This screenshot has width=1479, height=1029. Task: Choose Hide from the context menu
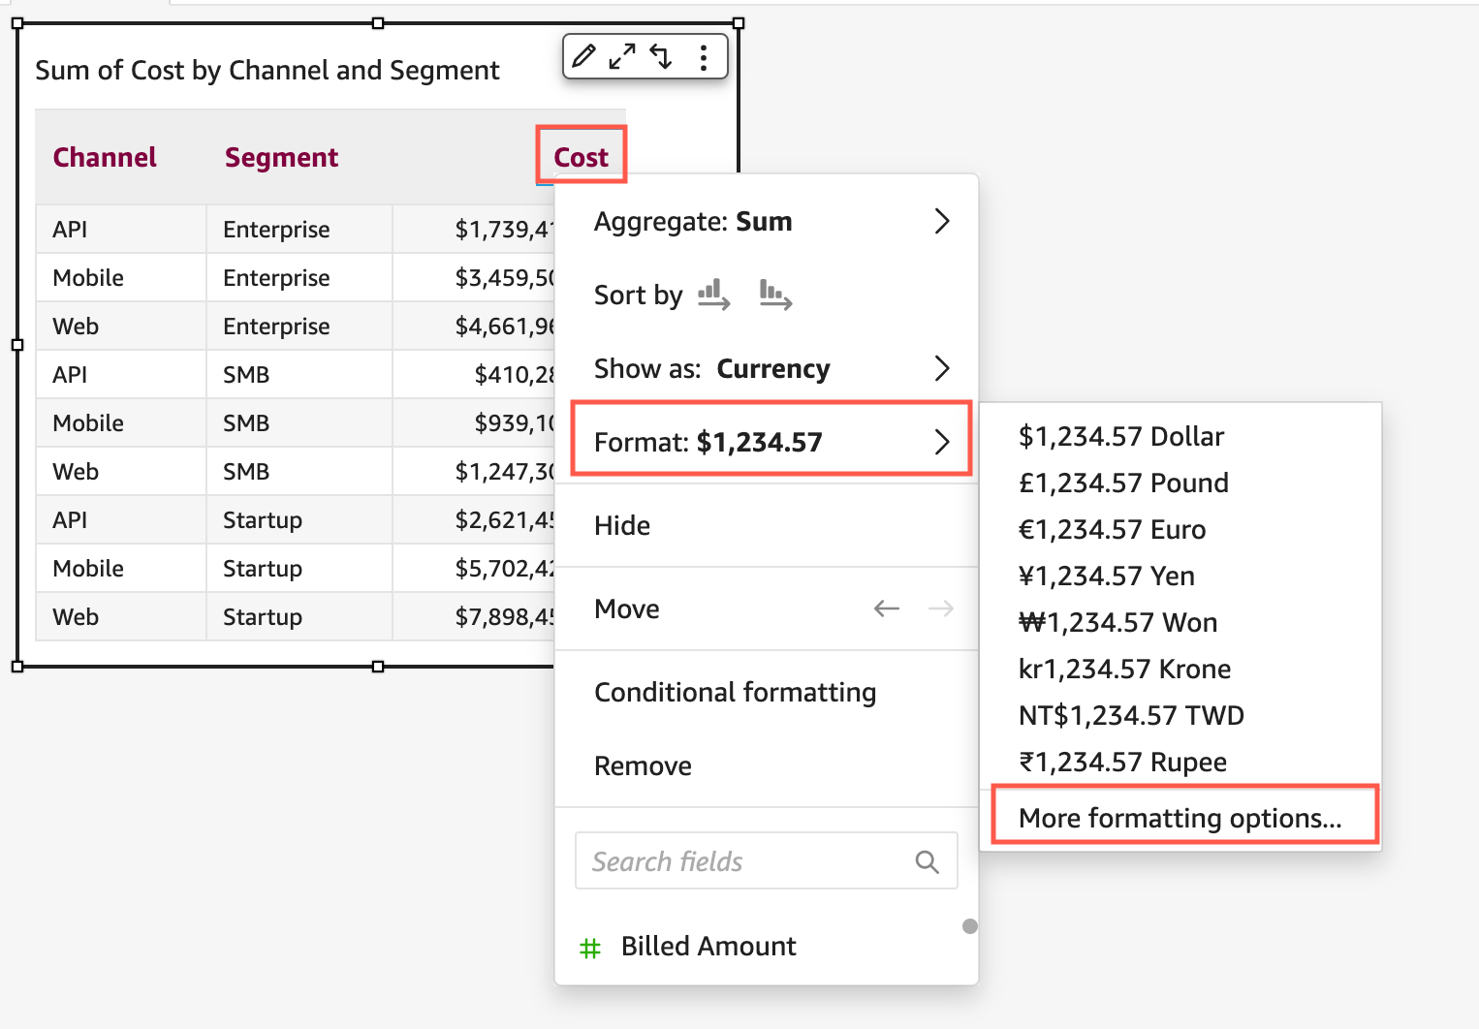pos(621,525)
